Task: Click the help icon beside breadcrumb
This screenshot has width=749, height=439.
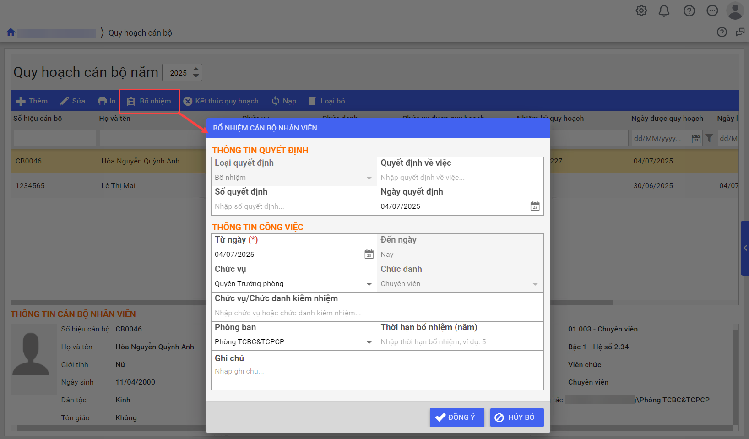Action: tap(722, 32)
